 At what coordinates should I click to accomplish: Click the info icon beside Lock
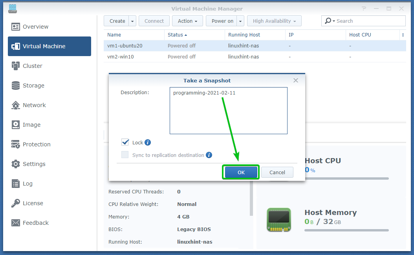coord(148,143)
